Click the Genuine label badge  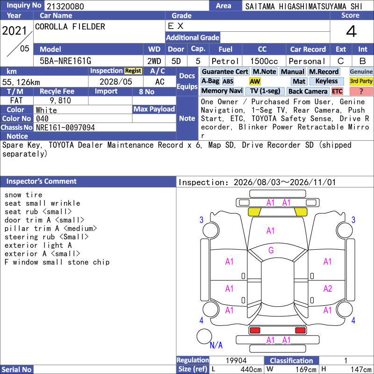[x=361, y=72]
